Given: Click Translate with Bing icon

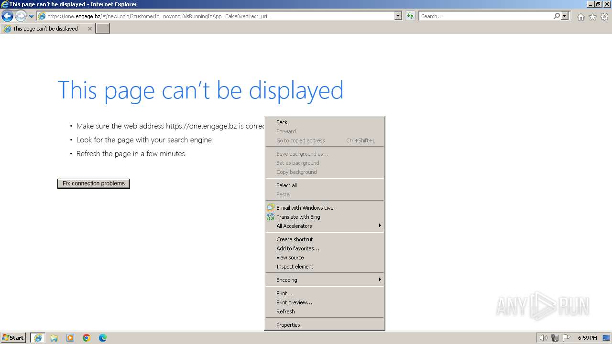Looking at the screenshot, I should (271, 217).
